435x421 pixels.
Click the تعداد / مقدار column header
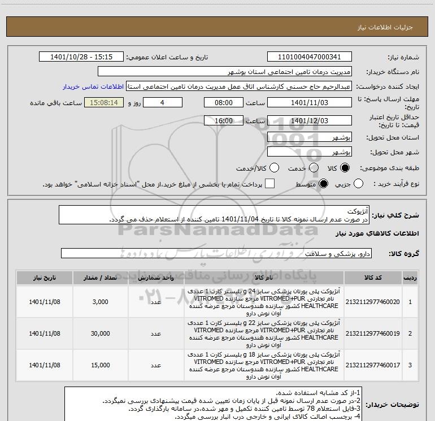click(x=101, y=277)
